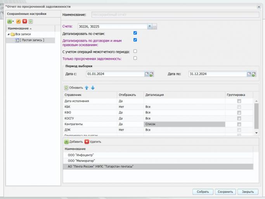Screen dimensions: 265x199
Task: Click the Обновить refresh button
Action: coord(74,88)
